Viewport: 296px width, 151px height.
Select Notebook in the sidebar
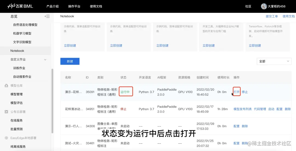[17, 51]
